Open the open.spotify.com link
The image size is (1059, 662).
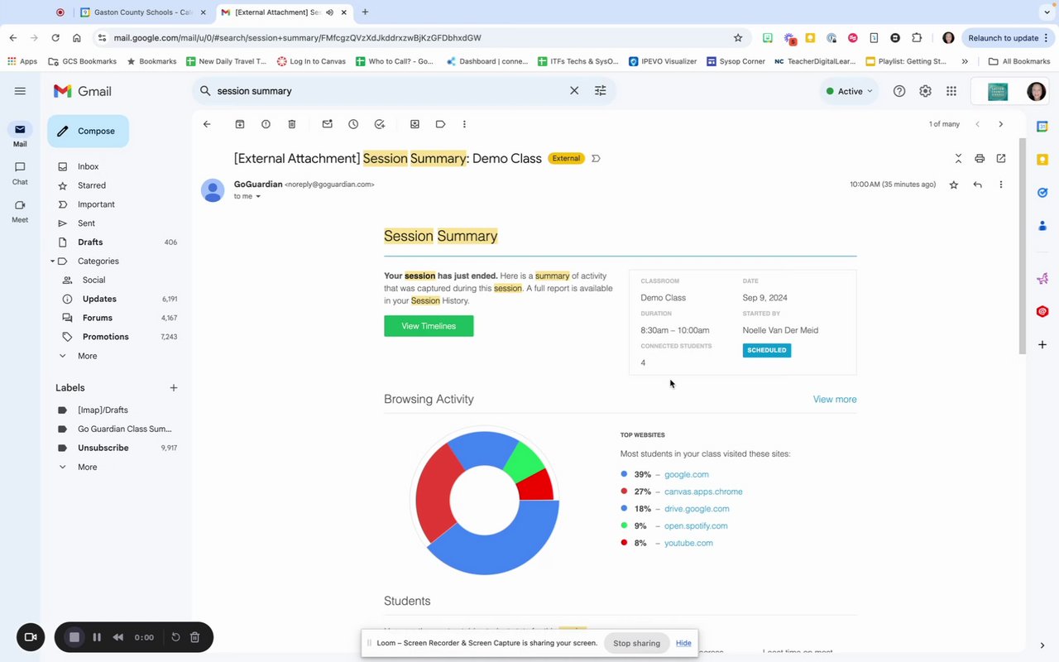coord(696,526)
